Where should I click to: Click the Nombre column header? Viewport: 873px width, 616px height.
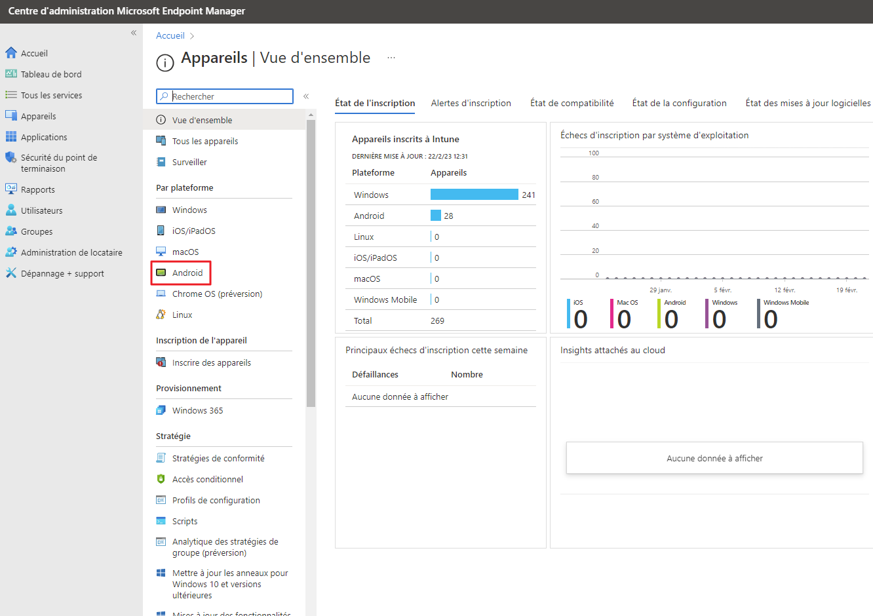467,374
